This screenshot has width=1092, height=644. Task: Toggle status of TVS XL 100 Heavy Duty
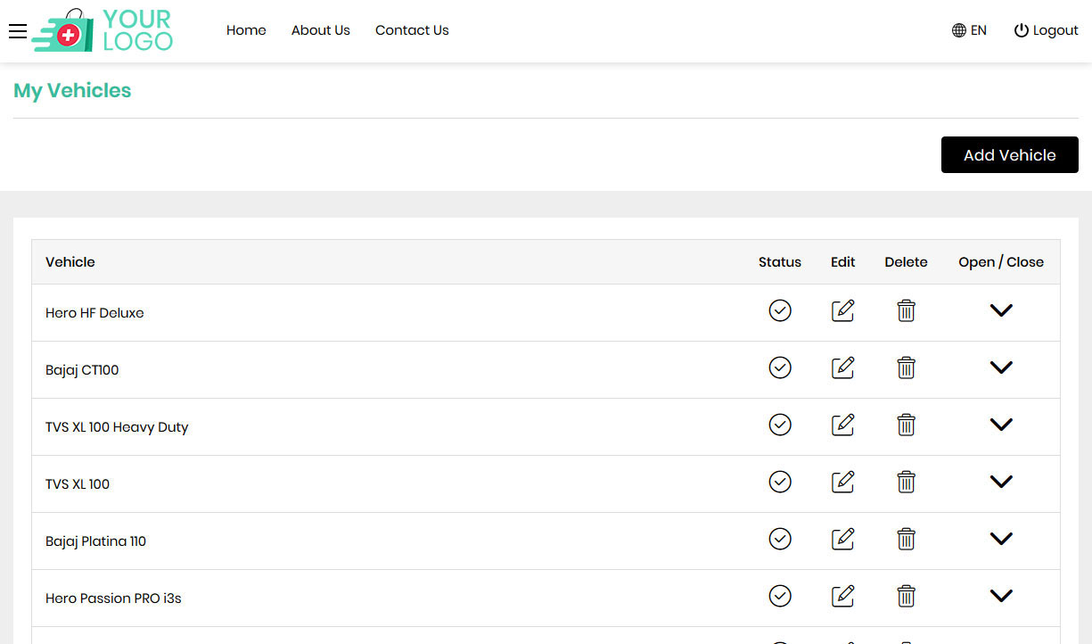click(780, 425)
